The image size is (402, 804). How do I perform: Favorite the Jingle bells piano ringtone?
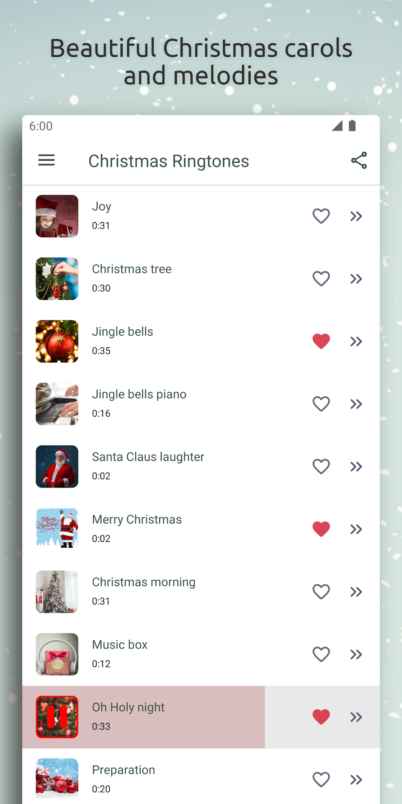321,404
